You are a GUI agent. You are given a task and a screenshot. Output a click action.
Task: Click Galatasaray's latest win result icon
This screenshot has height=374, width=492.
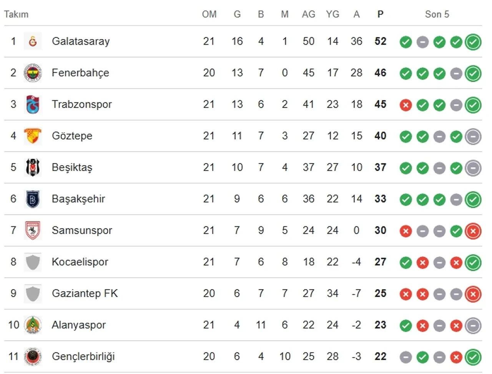point(473,42)
